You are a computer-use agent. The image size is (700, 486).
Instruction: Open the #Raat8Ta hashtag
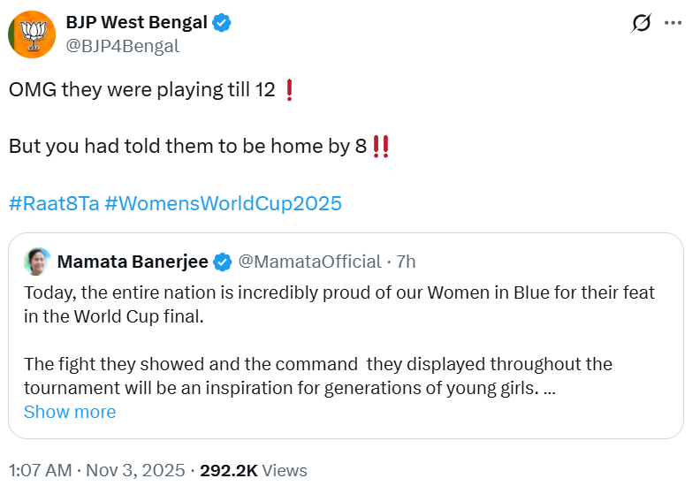pyautogui.click(x=53, y=203)
